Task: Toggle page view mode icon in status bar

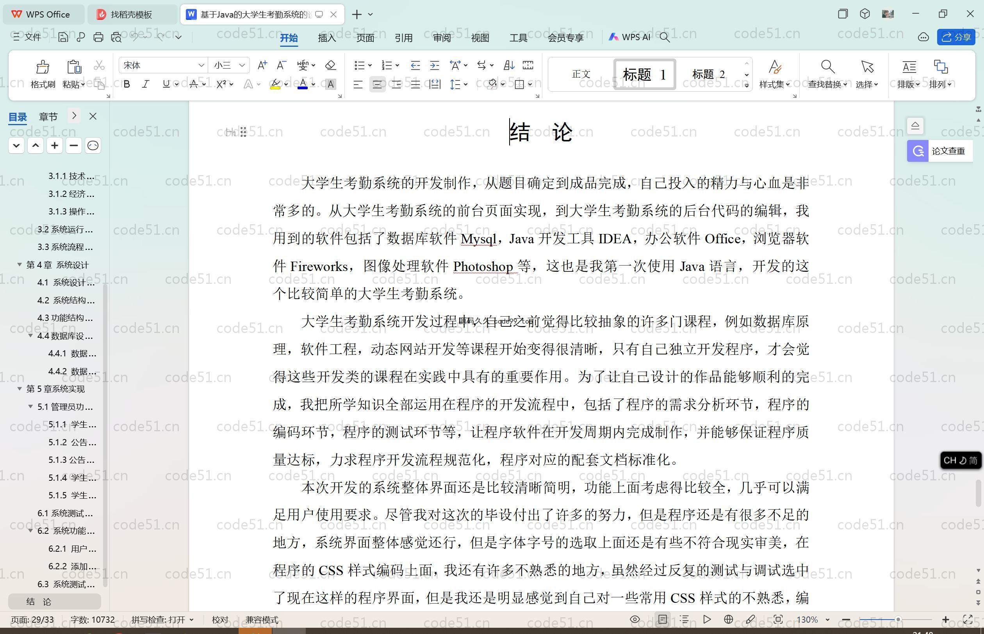Action: point(663,619)
